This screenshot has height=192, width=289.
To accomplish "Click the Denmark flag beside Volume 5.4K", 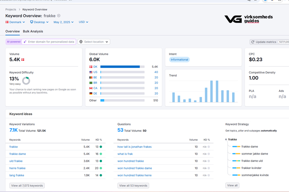I will pos(23,60).
